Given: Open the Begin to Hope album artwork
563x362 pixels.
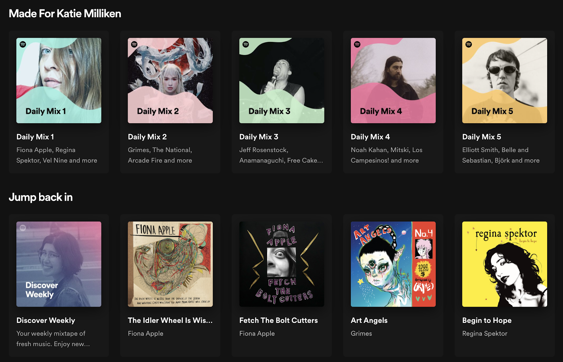Looking at the screenshot, I should [x=504, y=264].
